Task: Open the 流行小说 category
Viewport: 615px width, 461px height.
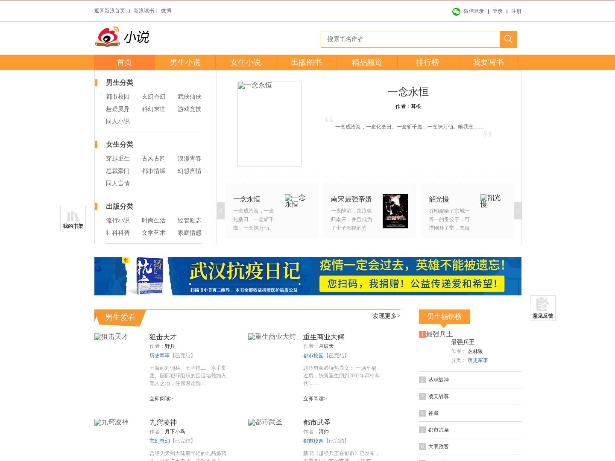Action: (x=118, y=221)
